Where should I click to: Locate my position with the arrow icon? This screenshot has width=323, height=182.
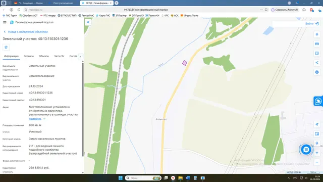[x=317, y=124]
